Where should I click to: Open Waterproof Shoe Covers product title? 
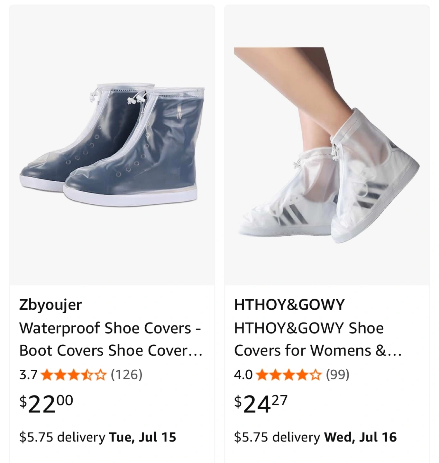pos(111,339)
